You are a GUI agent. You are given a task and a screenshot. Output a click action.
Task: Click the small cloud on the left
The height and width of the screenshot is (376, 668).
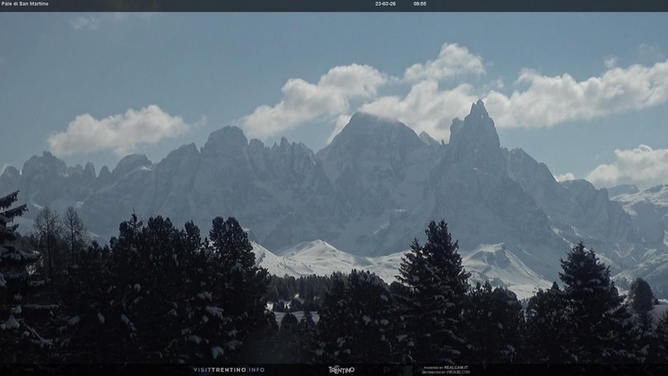click(120, 130)
